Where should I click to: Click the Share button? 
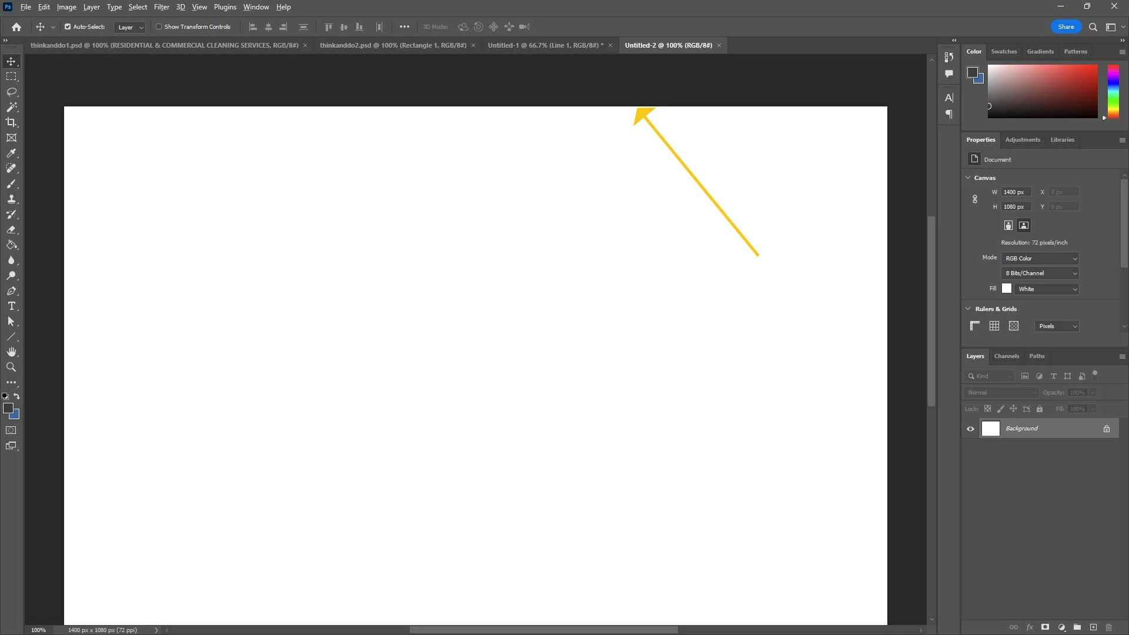point(1065,27)
